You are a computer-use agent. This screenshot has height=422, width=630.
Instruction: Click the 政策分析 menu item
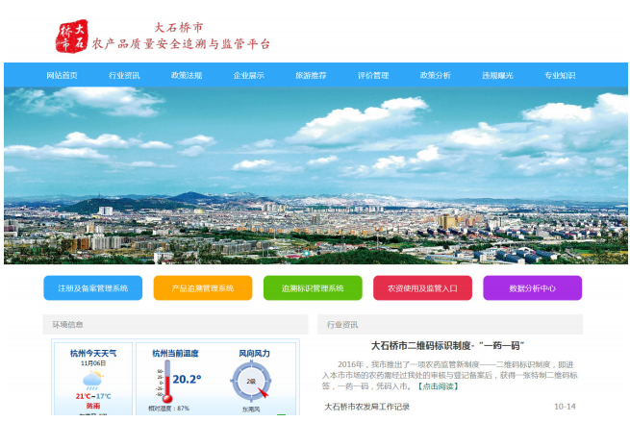[x=435, y=75]
